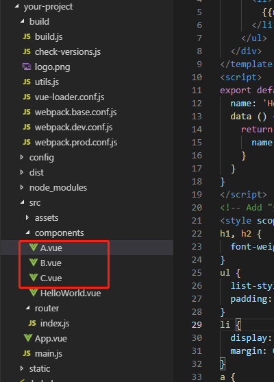Select the components folder label
274x382 pixels.
[x=60, y=233]
